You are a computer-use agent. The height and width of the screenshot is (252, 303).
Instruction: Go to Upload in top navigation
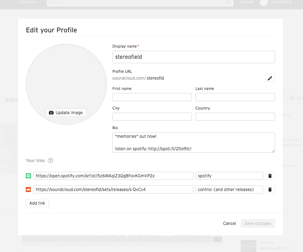point(247,2)
